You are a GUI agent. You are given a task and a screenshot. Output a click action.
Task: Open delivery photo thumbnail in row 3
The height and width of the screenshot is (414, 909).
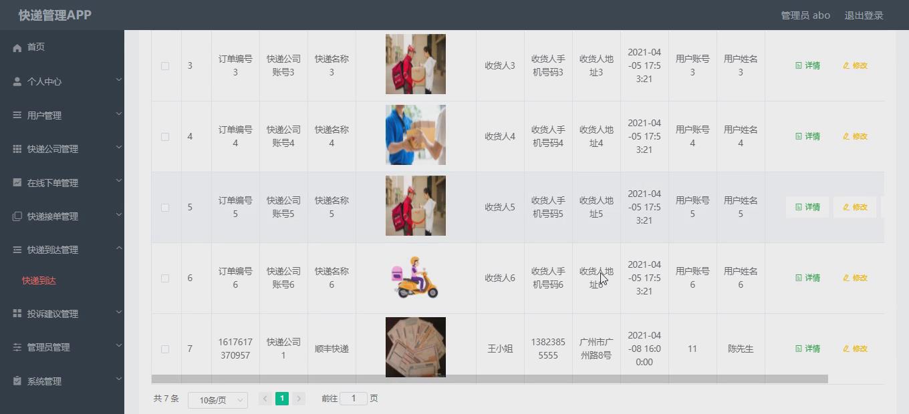click(416, 64)
